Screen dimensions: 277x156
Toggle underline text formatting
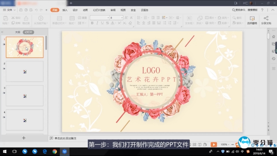(x=102, y=23)
